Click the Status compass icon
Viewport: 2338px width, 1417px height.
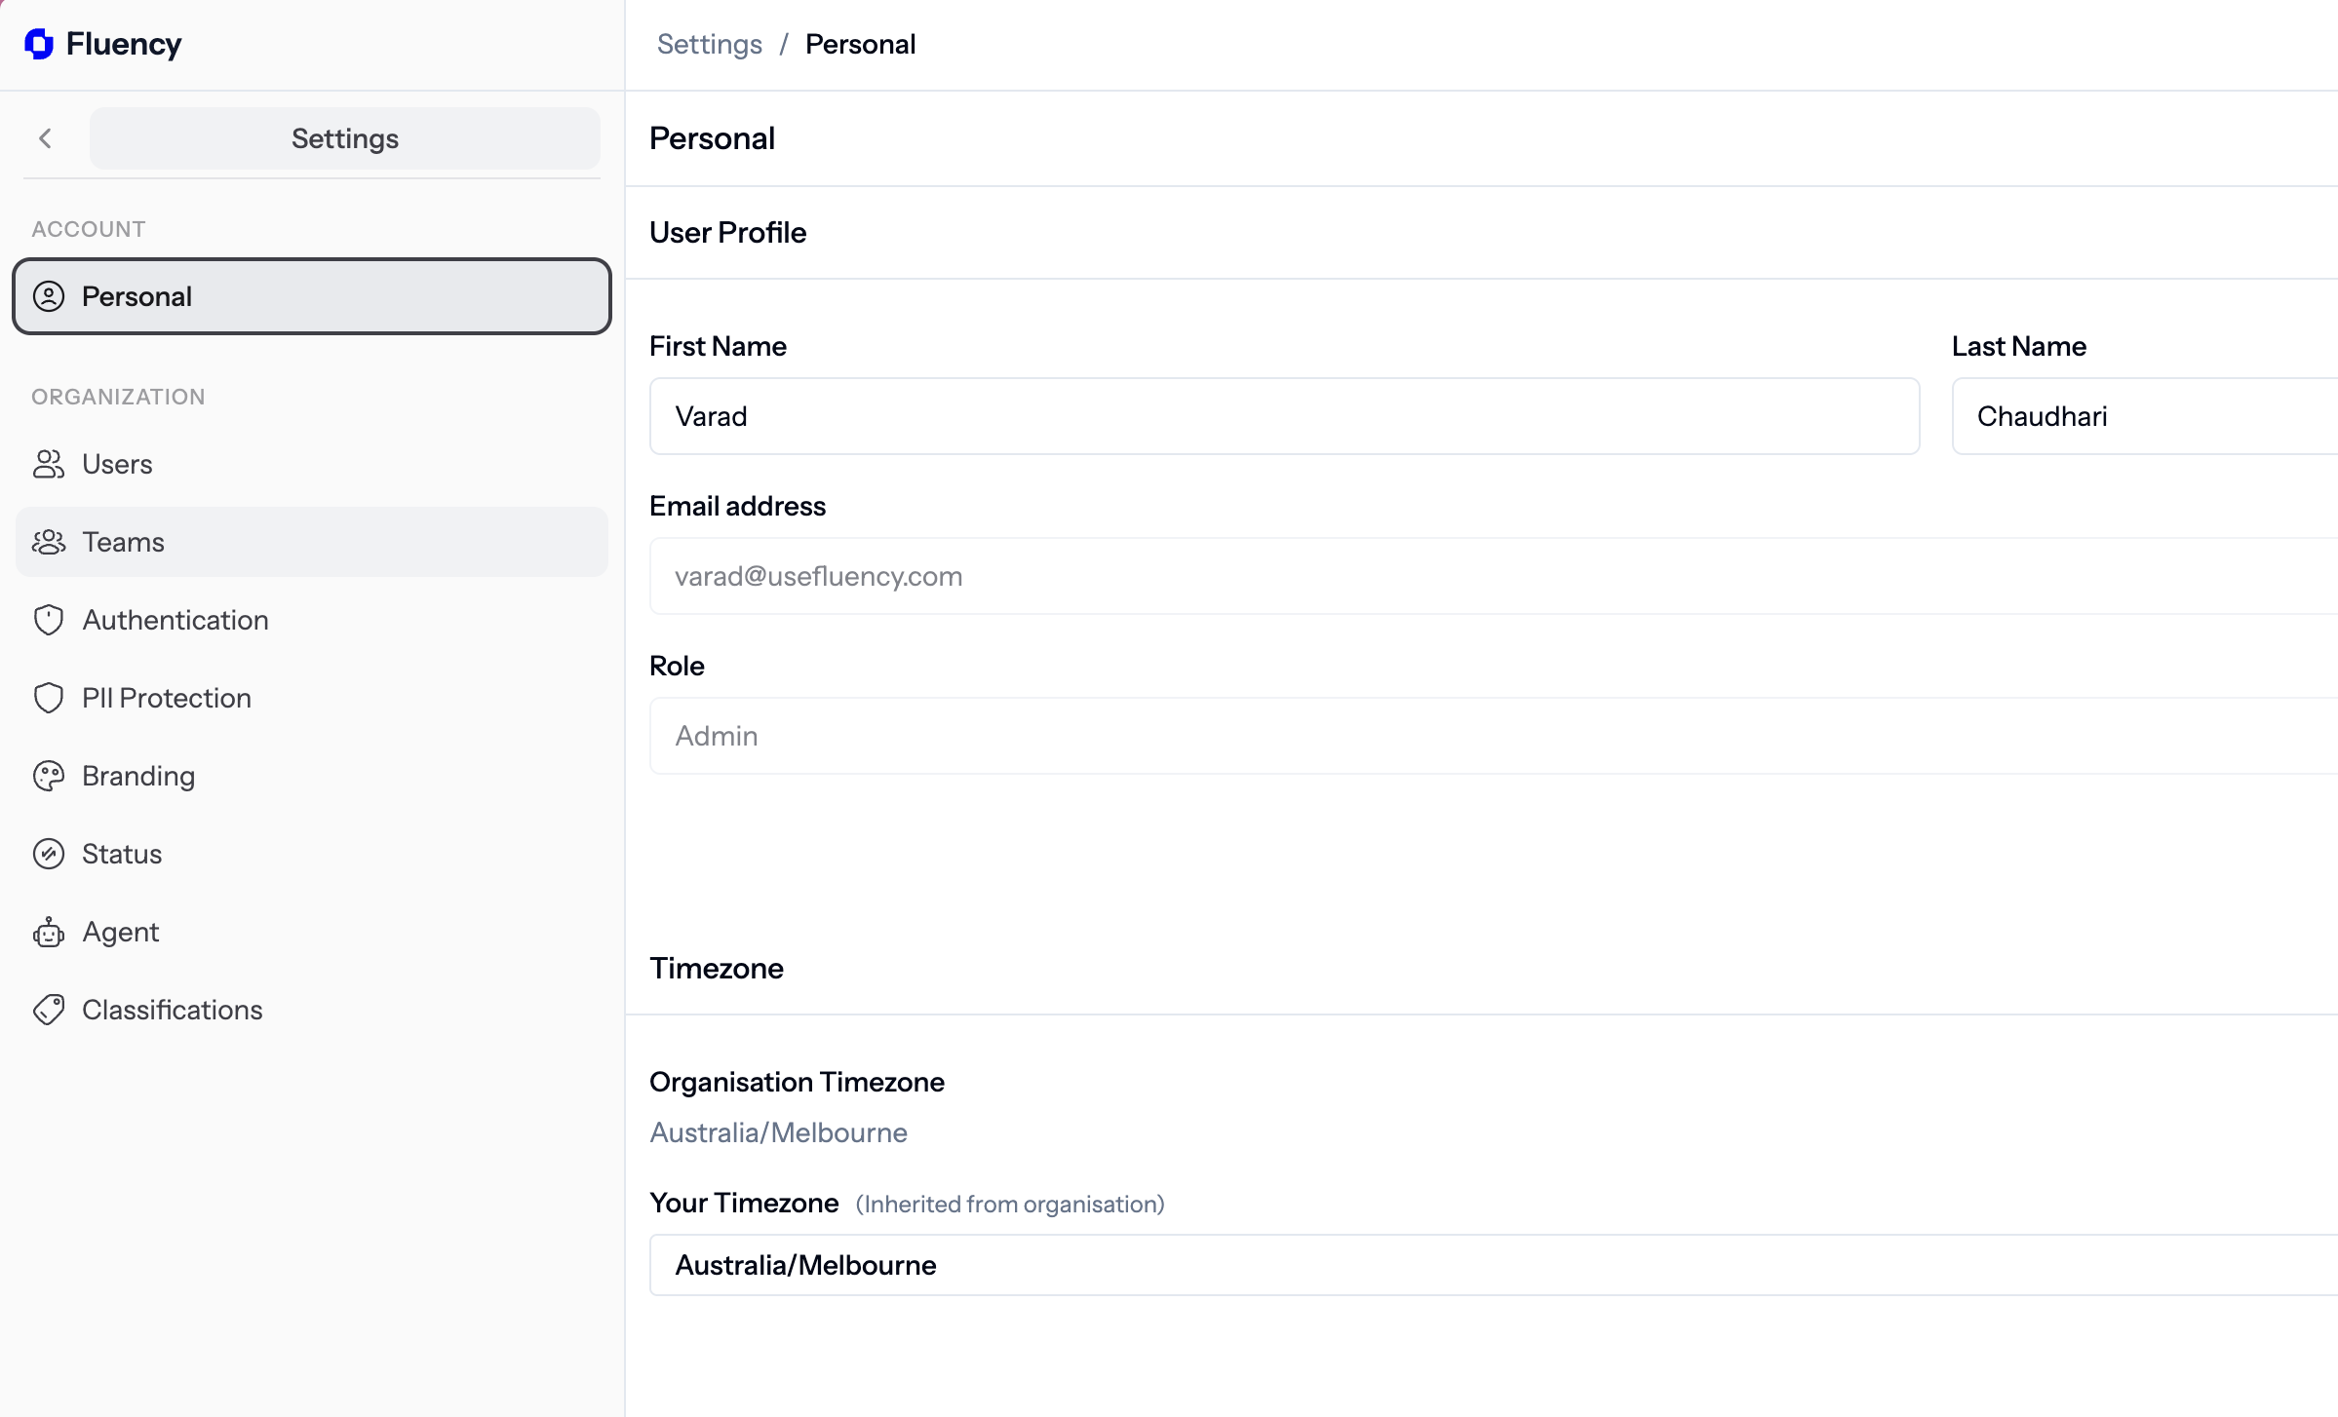49,854
